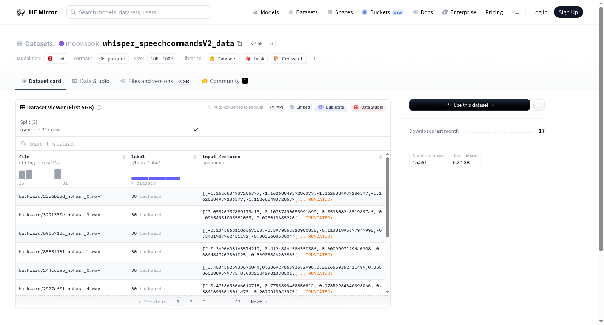The width and height of the screenshot is (604, 325).
Task: Click the HF Mirror logo icon
Action: coord(21,12)
